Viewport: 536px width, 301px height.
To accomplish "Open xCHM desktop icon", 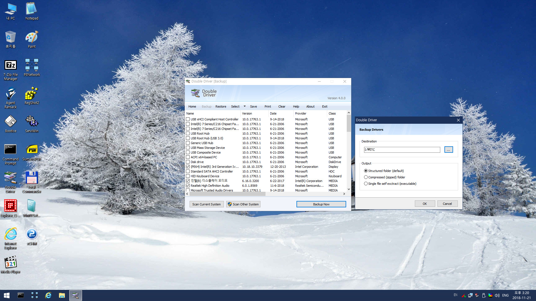I will click(32, 237).
